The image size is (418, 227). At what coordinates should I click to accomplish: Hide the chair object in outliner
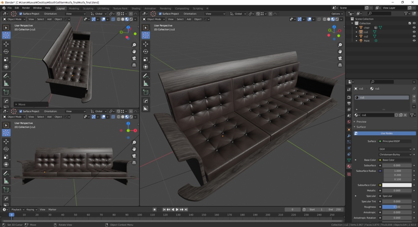click(x=414, y=27)
